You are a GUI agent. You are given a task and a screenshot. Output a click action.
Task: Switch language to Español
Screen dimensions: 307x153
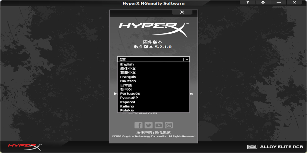153,102
